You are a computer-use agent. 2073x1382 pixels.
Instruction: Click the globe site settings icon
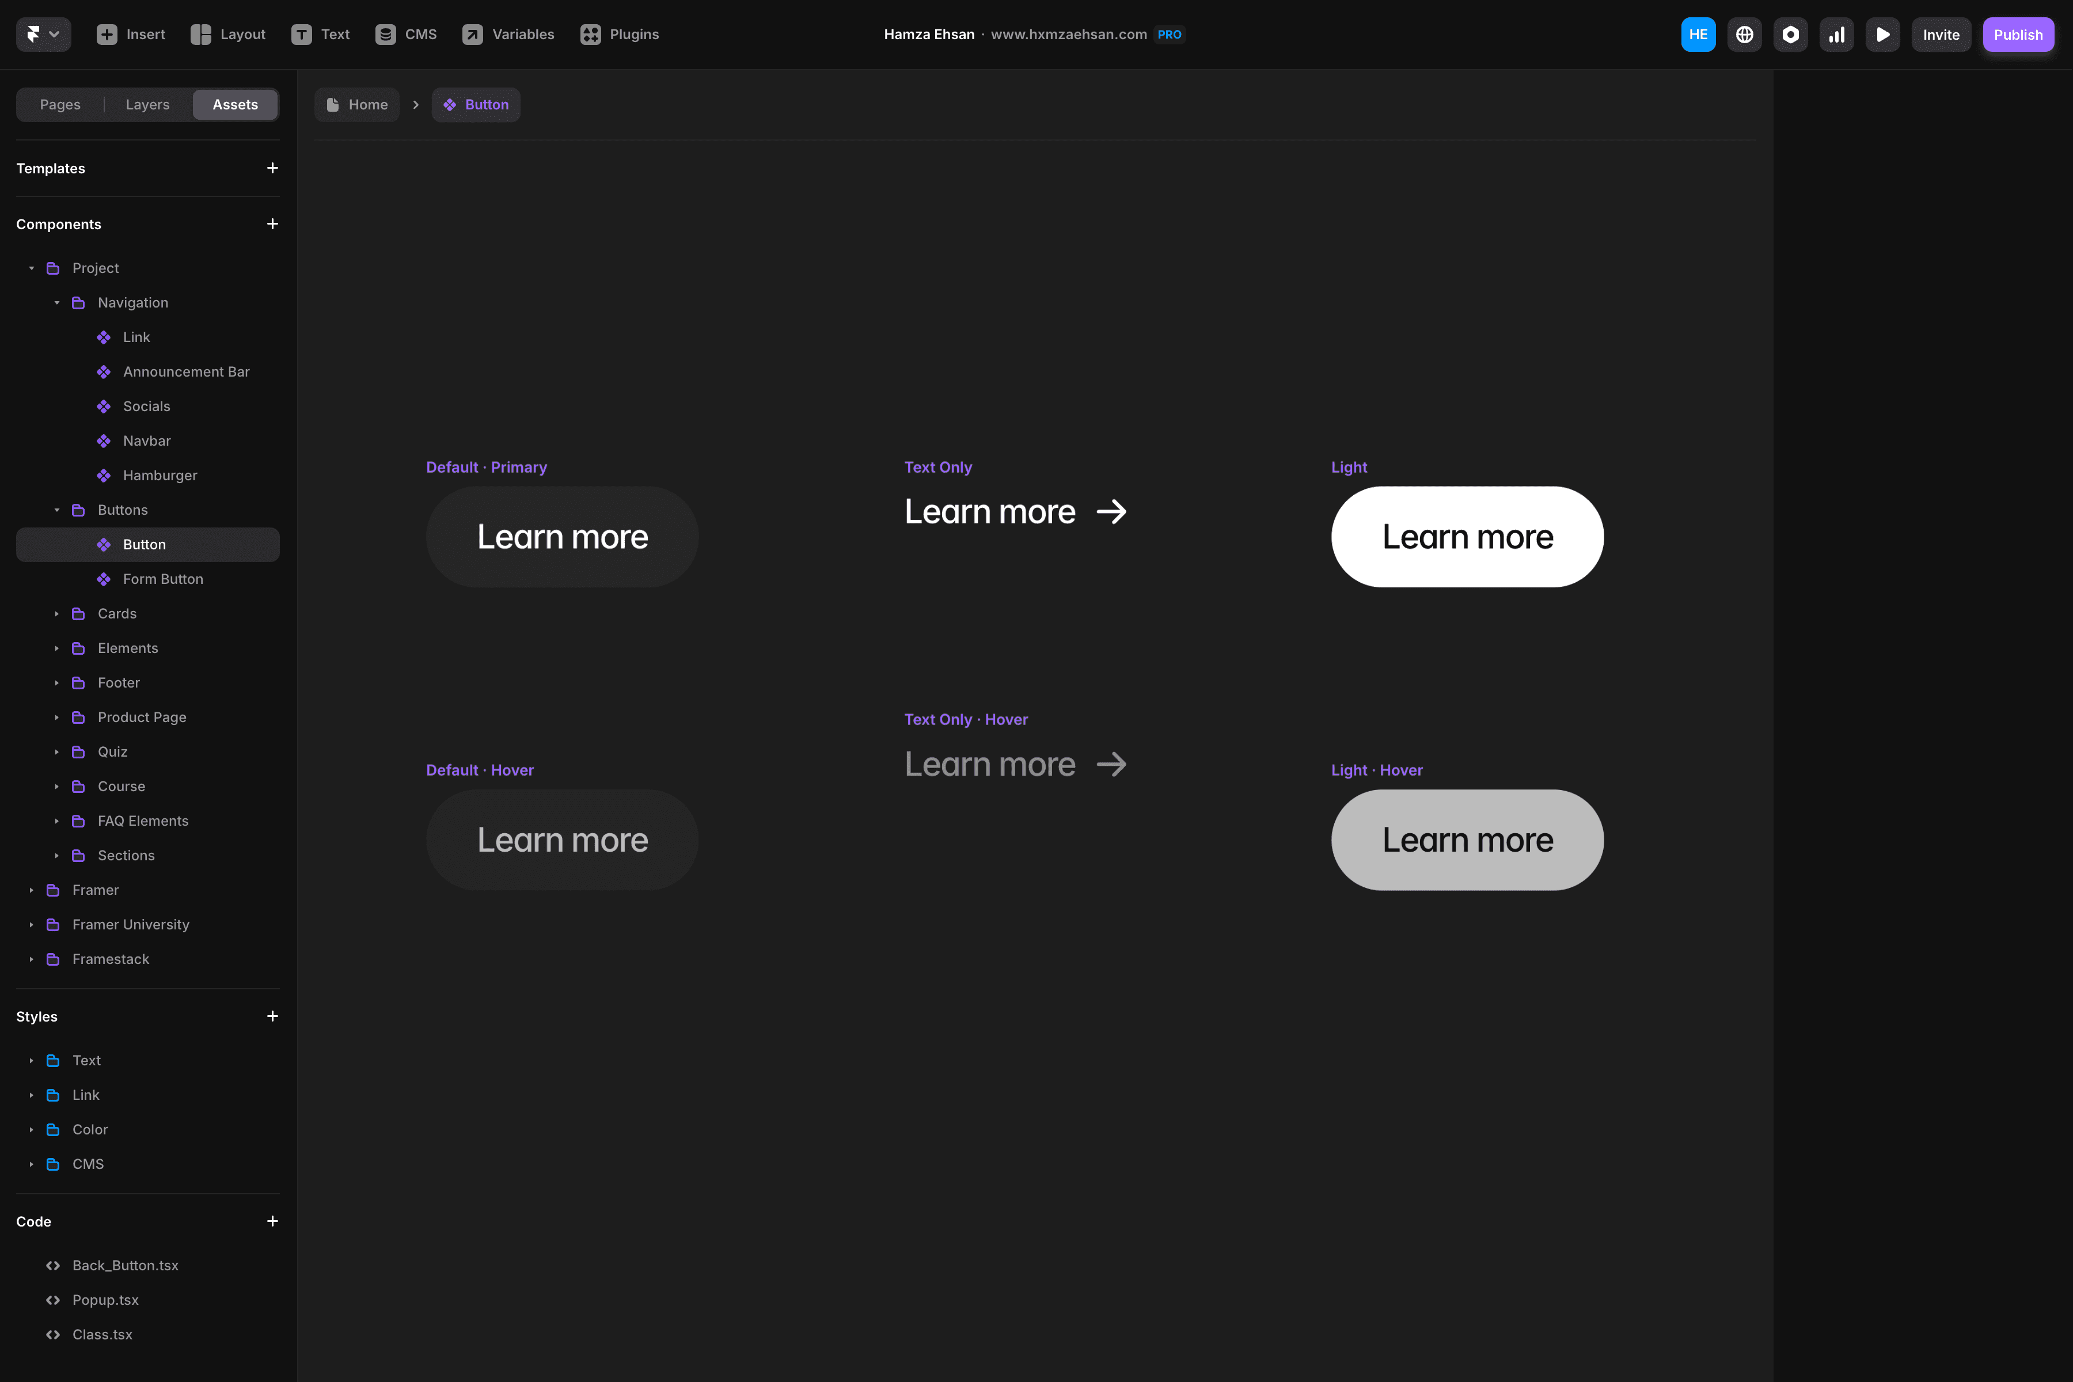pos(1744,35)
